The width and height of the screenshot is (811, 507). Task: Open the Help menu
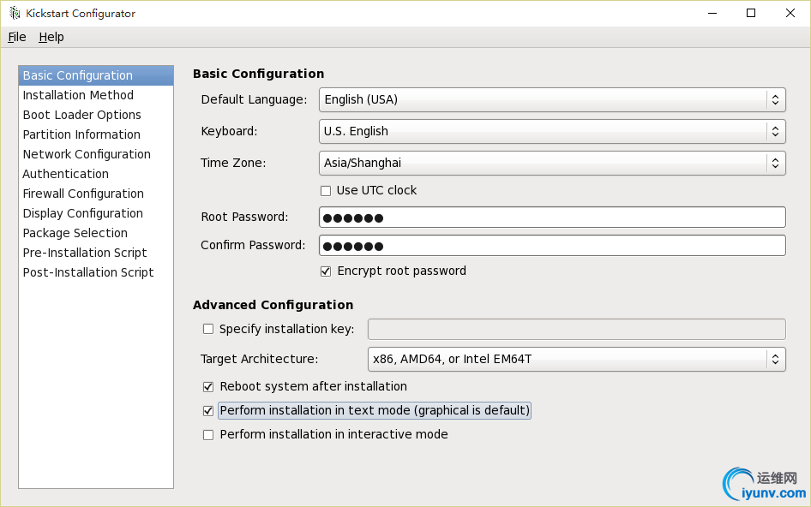[x=51, y=37]
